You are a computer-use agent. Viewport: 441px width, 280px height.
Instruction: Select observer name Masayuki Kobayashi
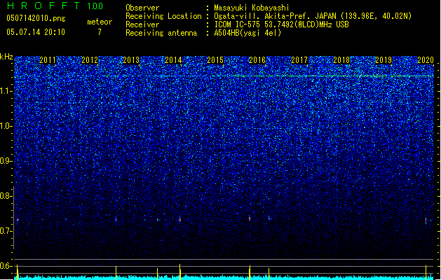252,8
